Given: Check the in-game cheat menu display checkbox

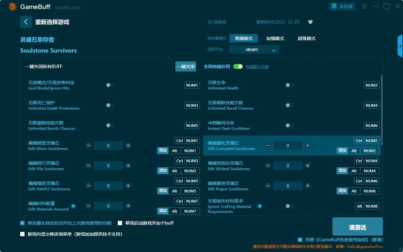Looking at the screenshot, I should (x=22, y=234).
